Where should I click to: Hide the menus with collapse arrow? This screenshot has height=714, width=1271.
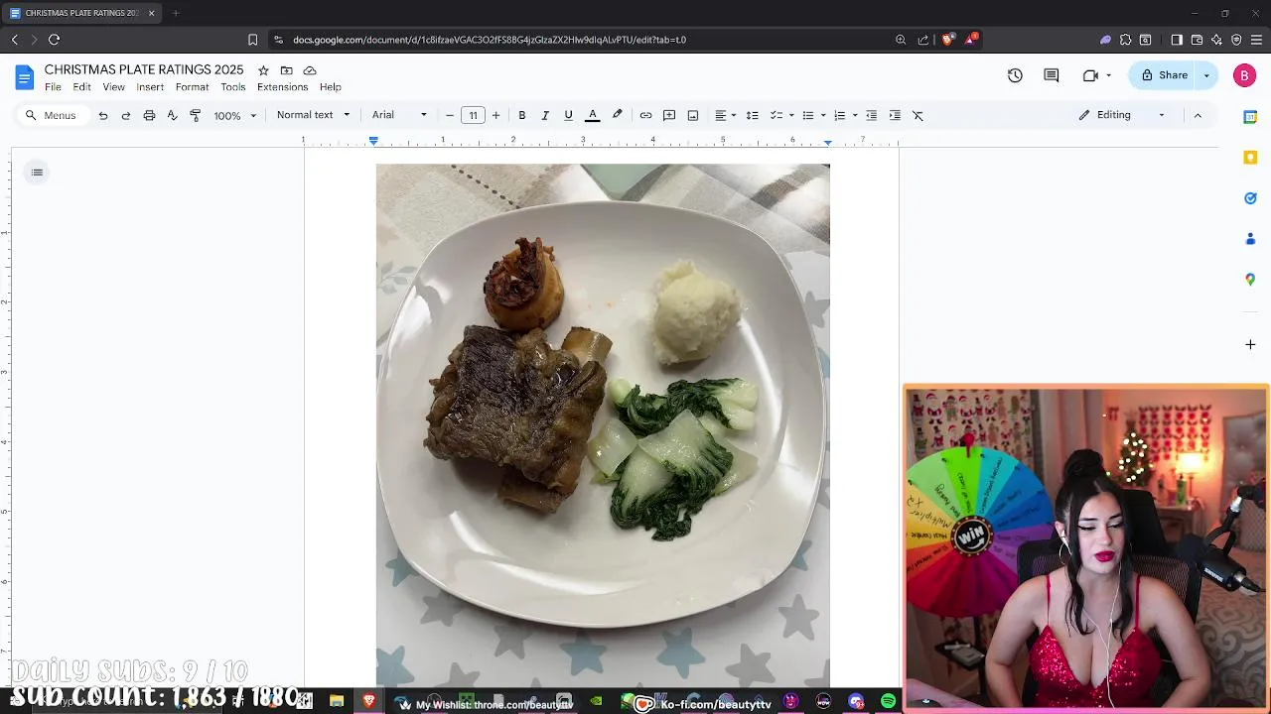click(x=1198, y=115)
